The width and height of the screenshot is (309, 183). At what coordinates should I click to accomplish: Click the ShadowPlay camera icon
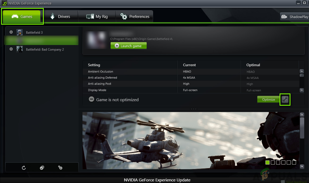pos(284,17)
